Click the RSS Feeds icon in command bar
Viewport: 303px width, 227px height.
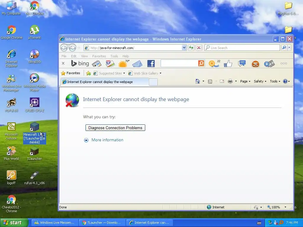tap(210, 82)
